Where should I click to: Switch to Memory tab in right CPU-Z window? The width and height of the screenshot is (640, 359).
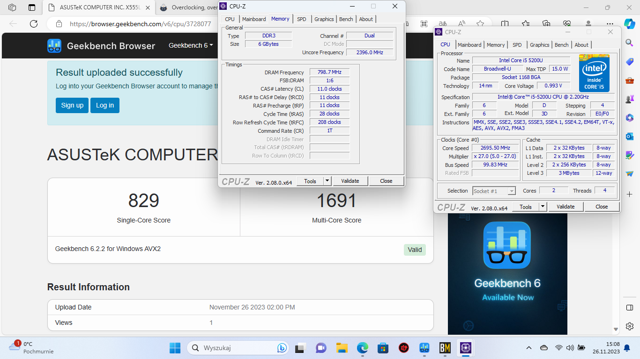pos(496,45)
